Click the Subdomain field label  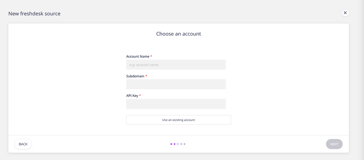click(x=135, y=76)
